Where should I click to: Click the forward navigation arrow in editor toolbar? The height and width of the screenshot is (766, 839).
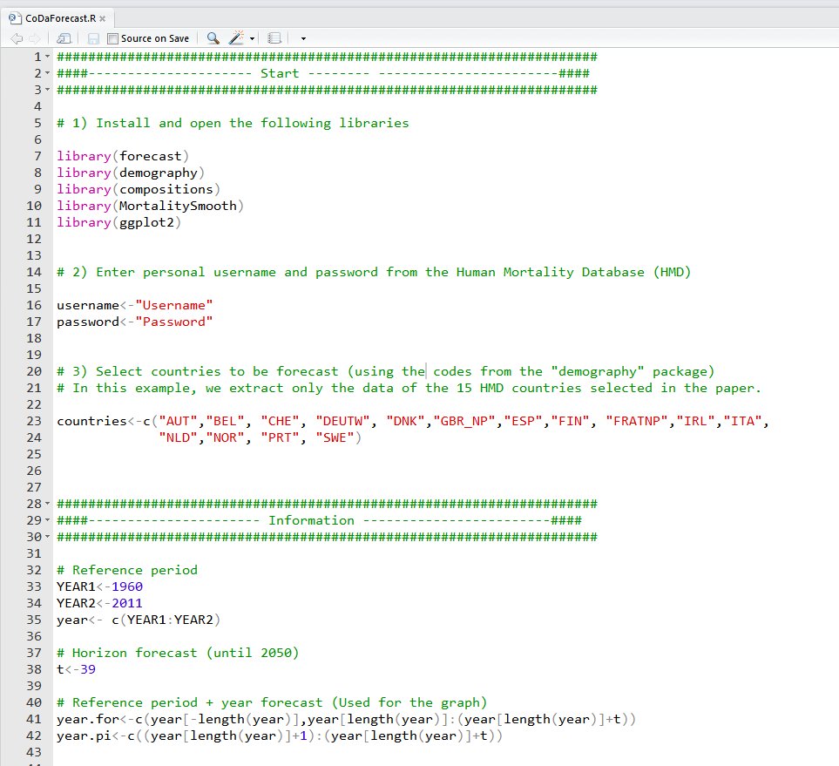[34, 38]
